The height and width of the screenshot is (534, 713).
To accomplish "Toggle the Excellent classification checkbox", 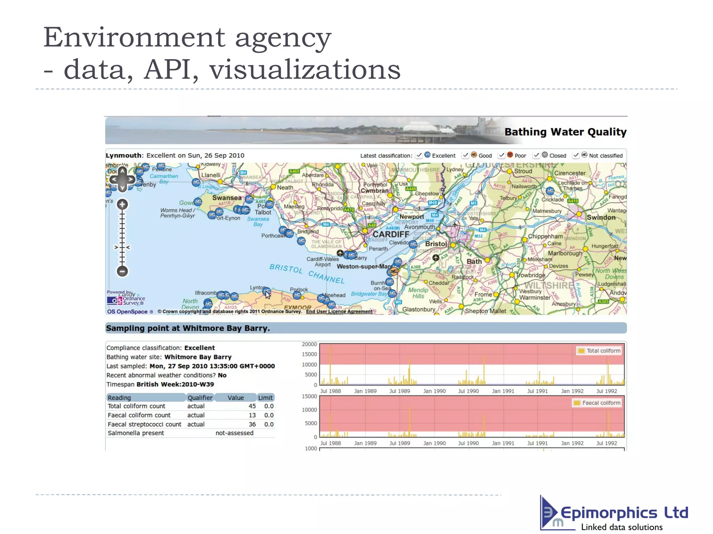I will 419,155.
